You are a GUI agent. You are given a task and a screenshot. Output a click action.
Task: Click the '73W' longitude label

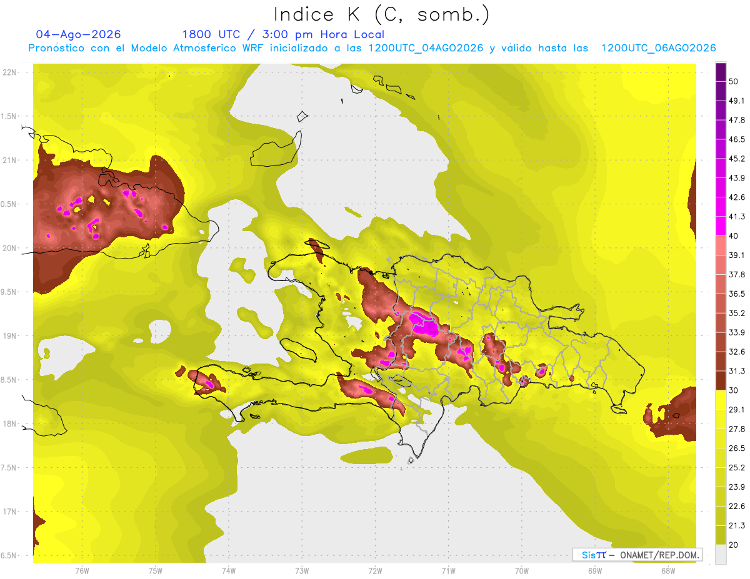coord(302,570)
